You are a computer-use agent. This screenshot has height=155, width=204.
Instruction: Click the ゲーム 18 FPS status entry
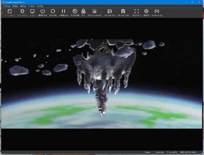pyautogui.click(x=172, y=152)
